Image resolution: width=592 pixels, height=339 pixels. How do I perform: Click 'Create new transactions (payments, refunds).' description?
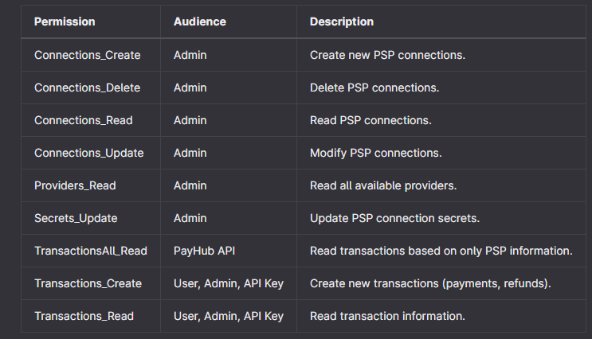tap(430, 283)
